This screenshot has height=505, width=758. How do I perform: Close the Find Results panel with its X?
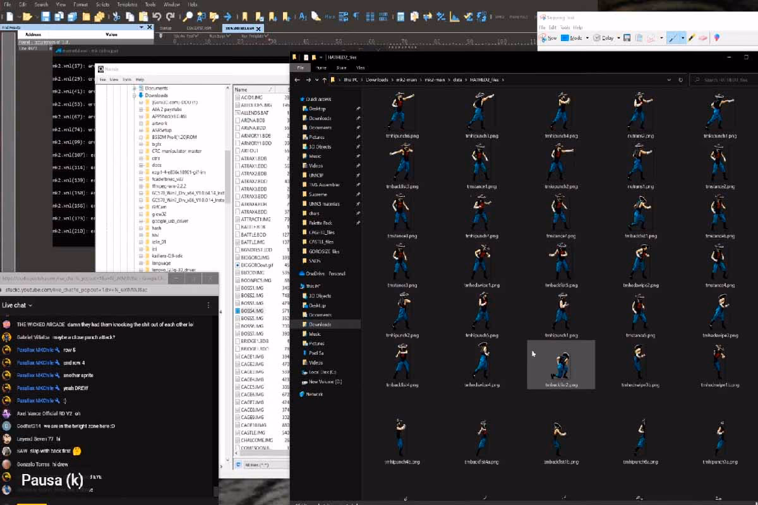(150, 27)
